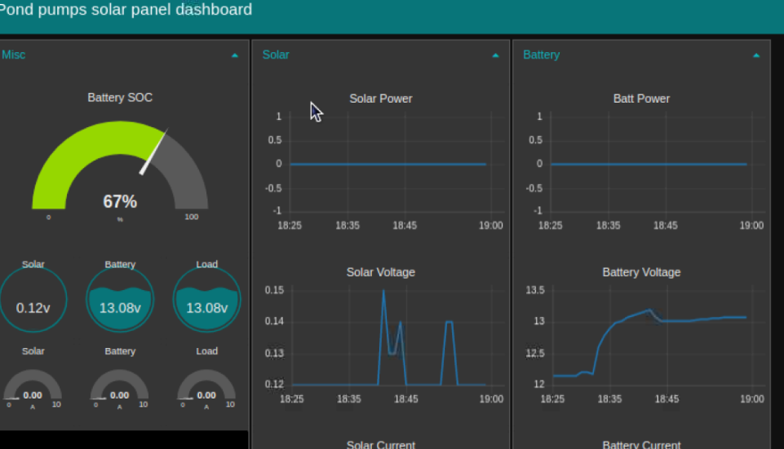Screen dimensions: 784x449
Task: Click the Solar Current heading
Action: [381, 444]
